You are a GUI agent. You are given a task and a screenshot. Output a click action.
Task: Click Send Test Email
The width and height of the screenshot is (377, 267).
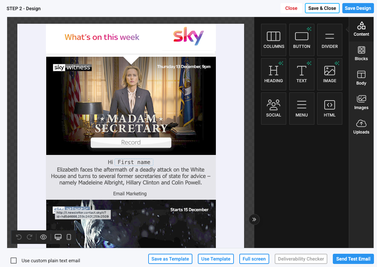tap(353, 259)
